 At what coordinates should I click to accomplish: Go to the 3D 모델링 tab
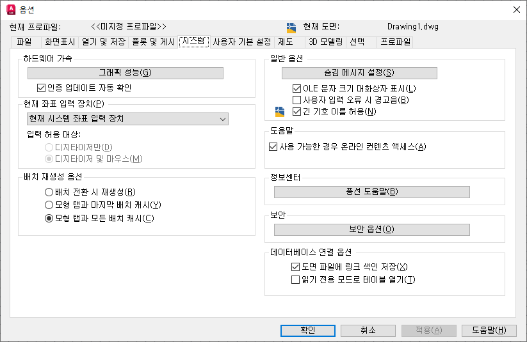325,42
